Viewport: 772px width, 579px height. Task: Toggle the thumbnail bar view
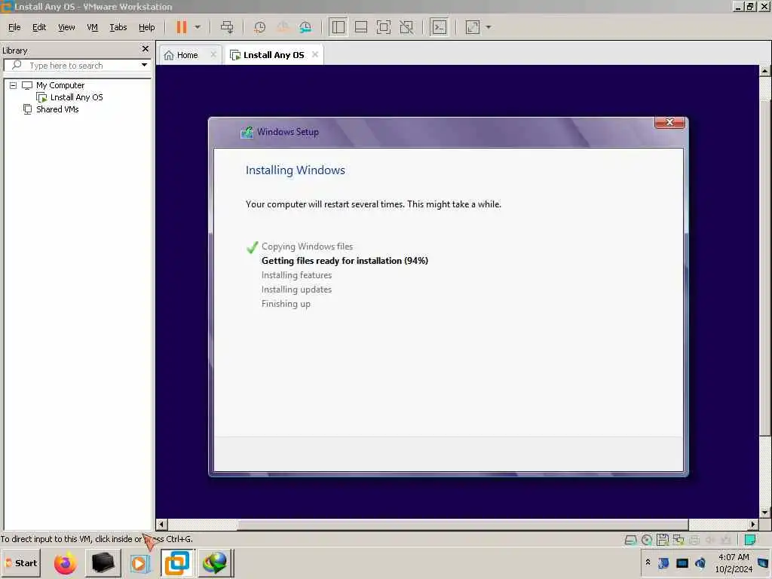coord(361,27)
